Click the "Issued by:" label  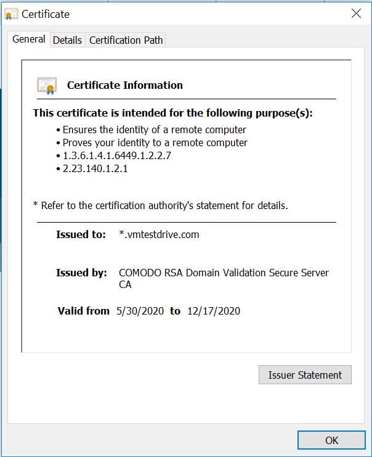(81, 273)
